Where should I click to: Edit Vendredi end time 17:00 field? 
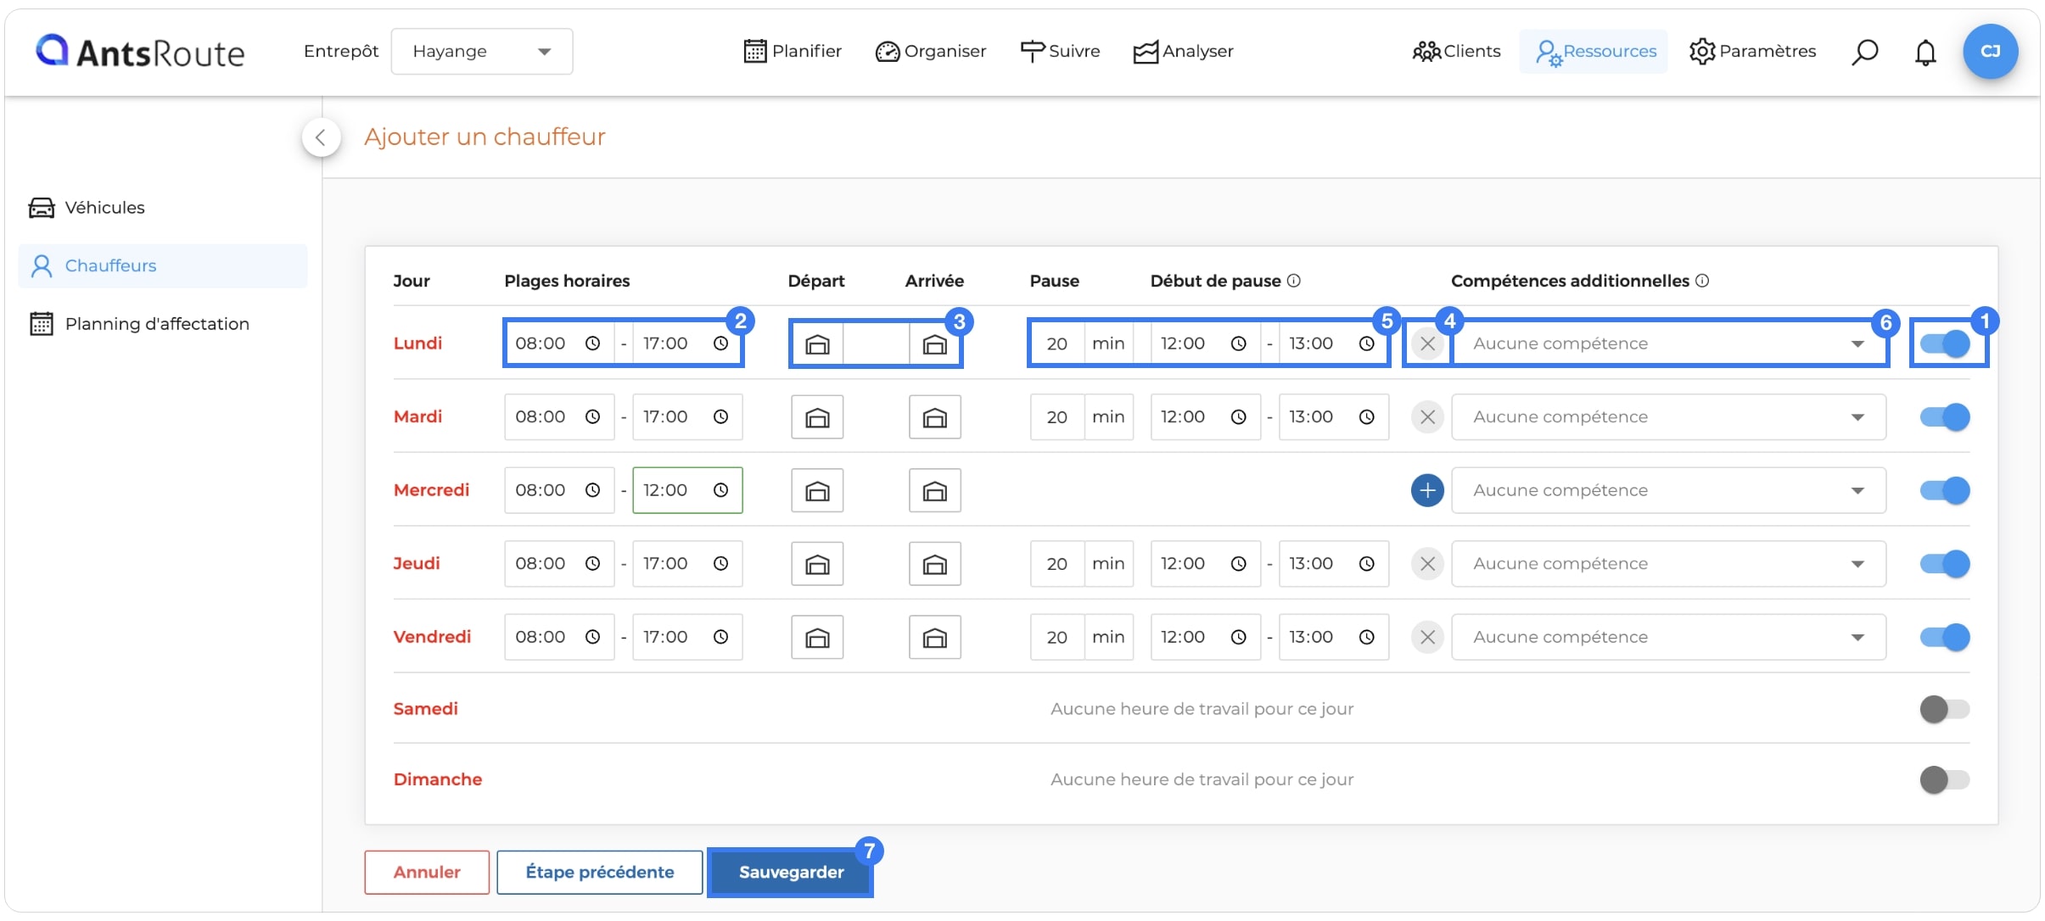point(687,637)
